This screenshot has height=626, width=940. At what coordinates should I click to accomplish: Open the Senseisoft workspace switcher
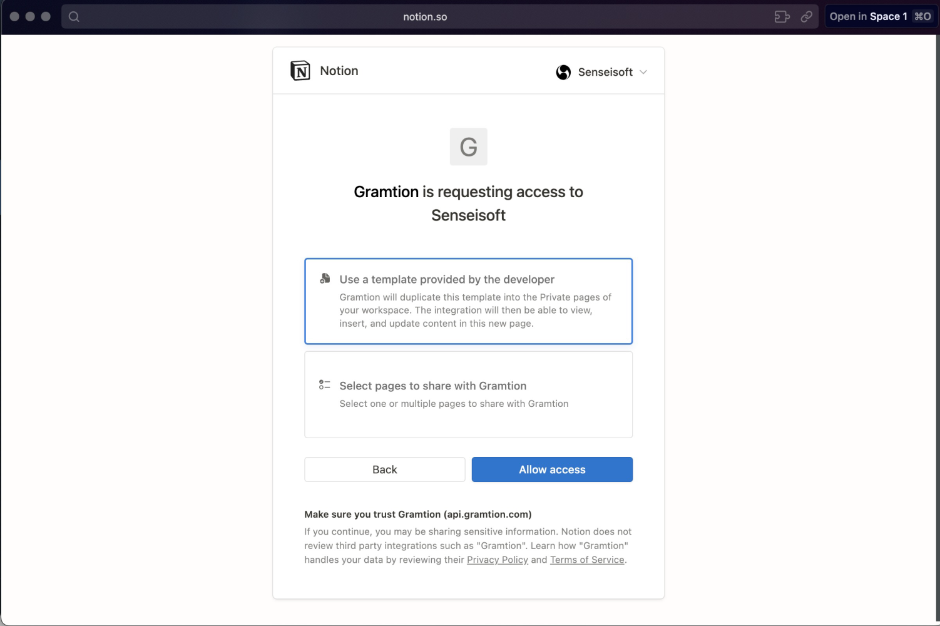tap(601, 72)
